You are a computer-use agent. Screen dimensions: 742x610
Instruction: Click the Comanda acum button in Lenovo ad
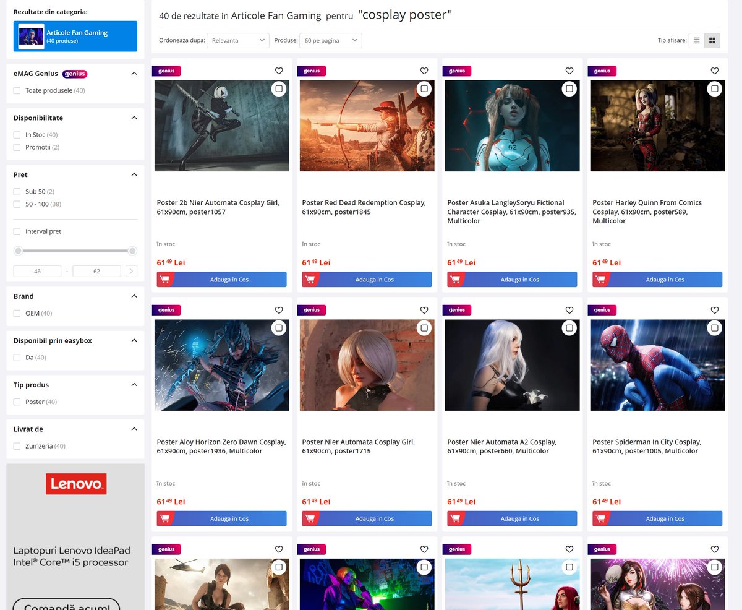[66, 604]
